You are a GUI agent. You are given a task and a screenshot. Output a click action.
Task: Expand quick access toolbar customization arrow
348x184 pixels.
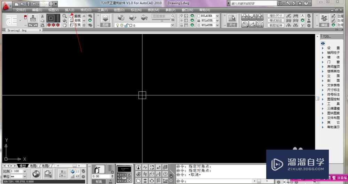click(x=56, y=4)
